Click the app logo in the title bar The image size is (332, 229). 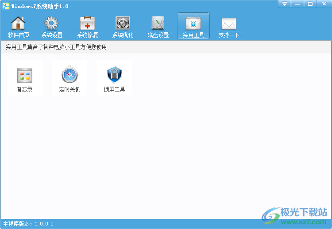pyautogui.click(x=6, y=6)
